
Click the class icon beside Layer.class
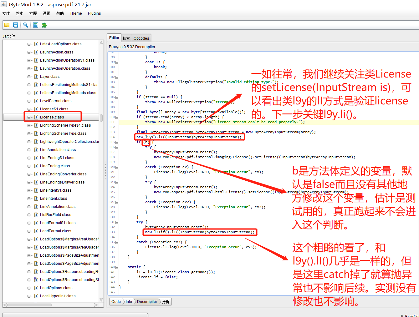coord(36,77)
